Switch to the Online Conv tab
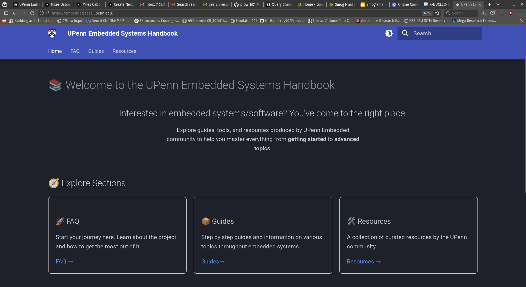 [x=405, y=4]
